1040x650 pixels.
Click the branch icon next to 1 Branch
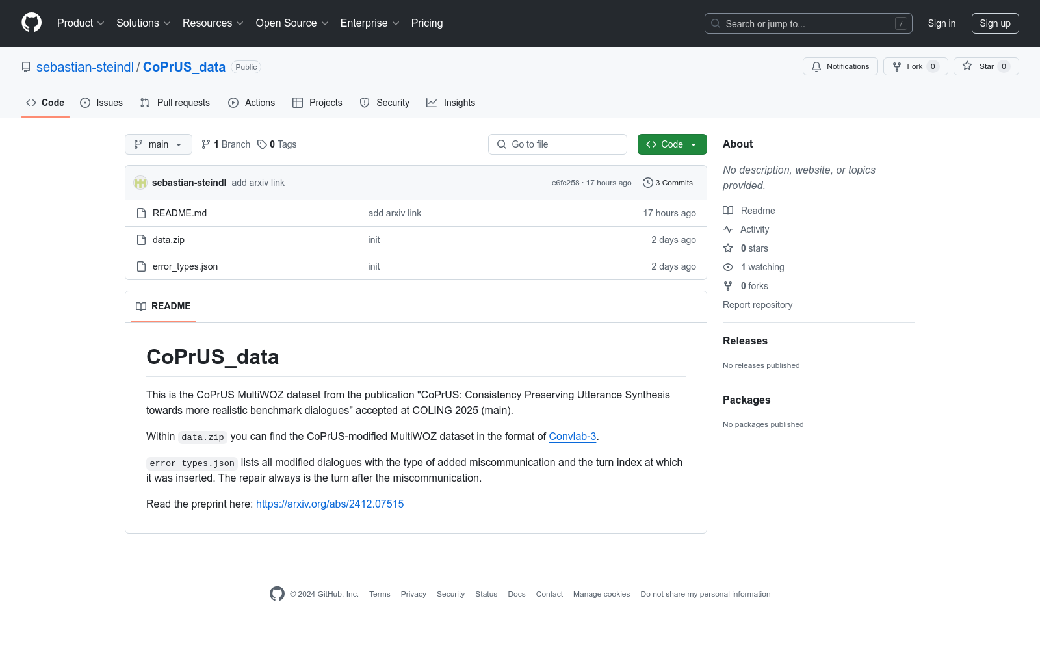(x=206, y=144)
